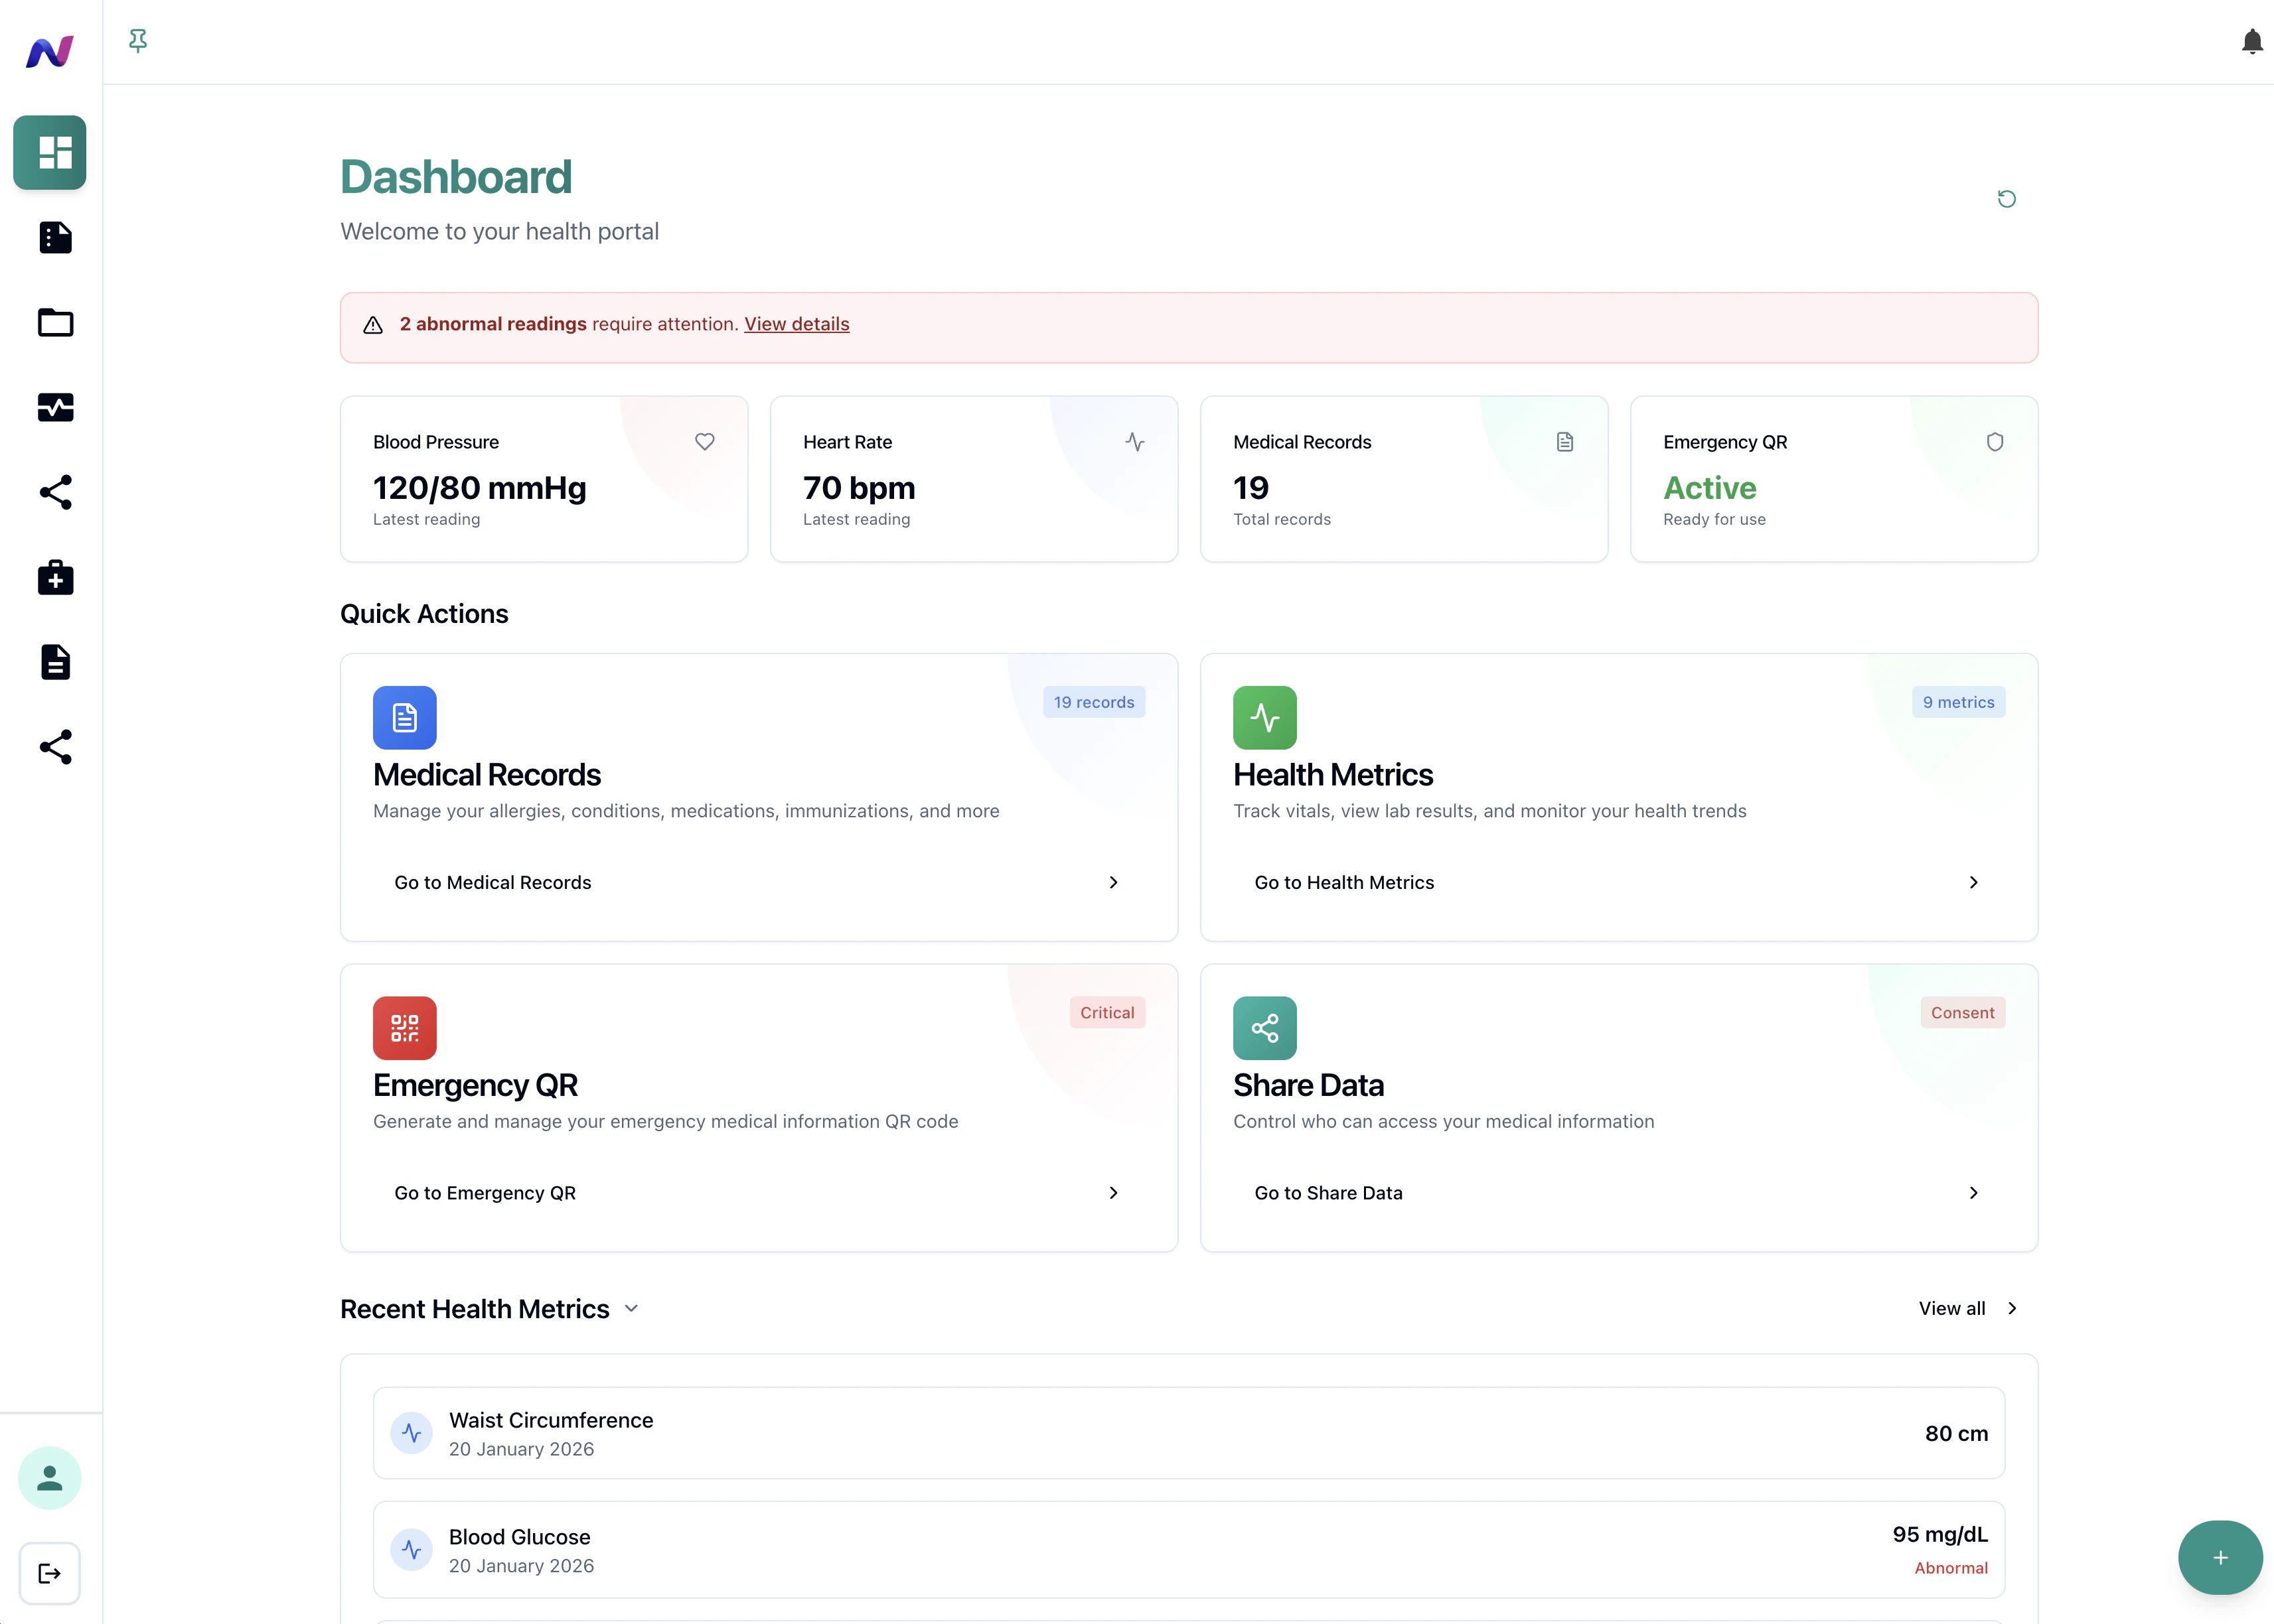Click chevron on Go to Health Metrics

pos(1974,882)
